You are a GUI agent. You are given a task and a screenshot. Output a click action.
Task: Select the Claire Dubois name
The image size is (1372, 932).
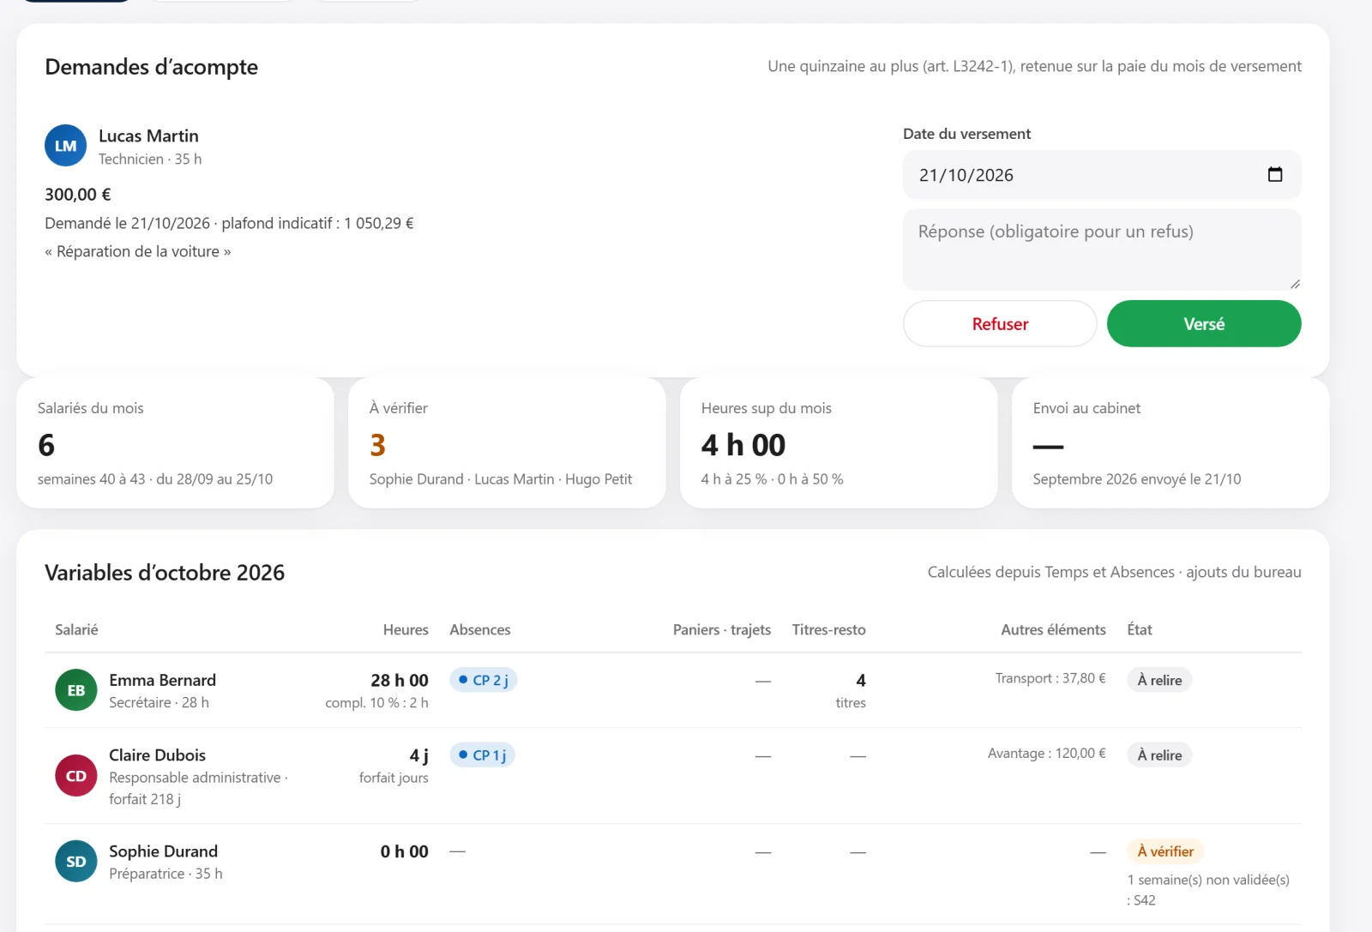tap(158, 755)
